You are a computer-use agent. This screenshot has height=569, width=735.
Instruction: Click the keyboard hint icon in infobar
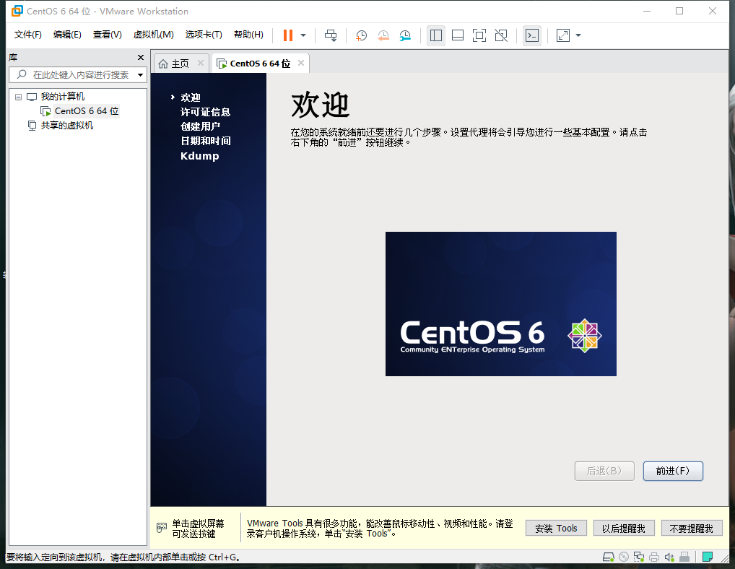click(162, 528)
